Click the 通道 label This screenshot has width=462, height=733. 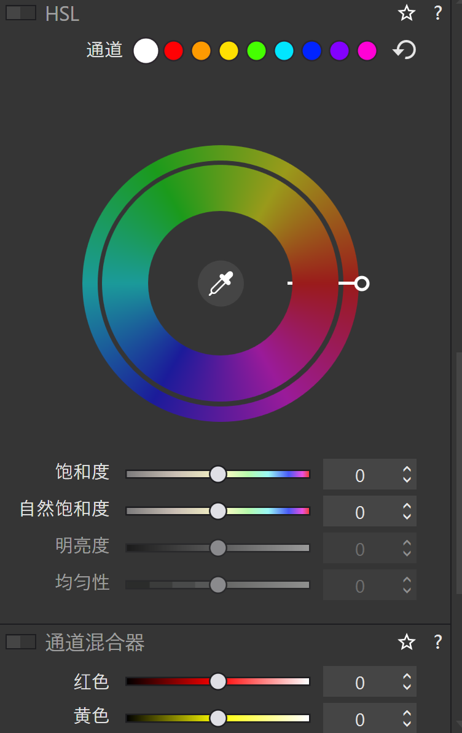[104, 50]
